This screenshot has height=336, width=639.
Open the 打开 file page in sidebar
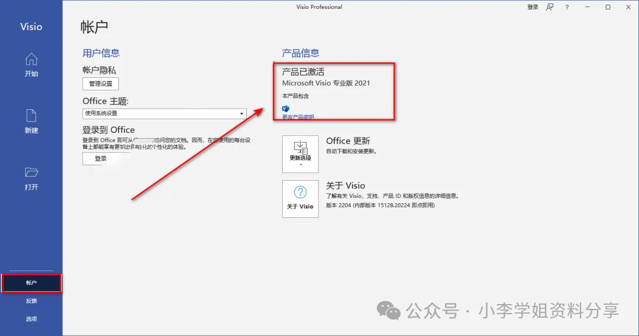(31, 178)
